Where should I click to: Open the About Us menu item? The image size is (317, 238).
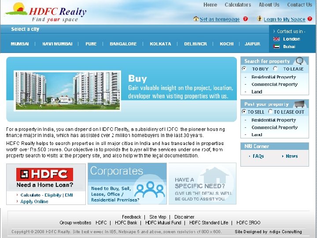[x=269, y=5]
